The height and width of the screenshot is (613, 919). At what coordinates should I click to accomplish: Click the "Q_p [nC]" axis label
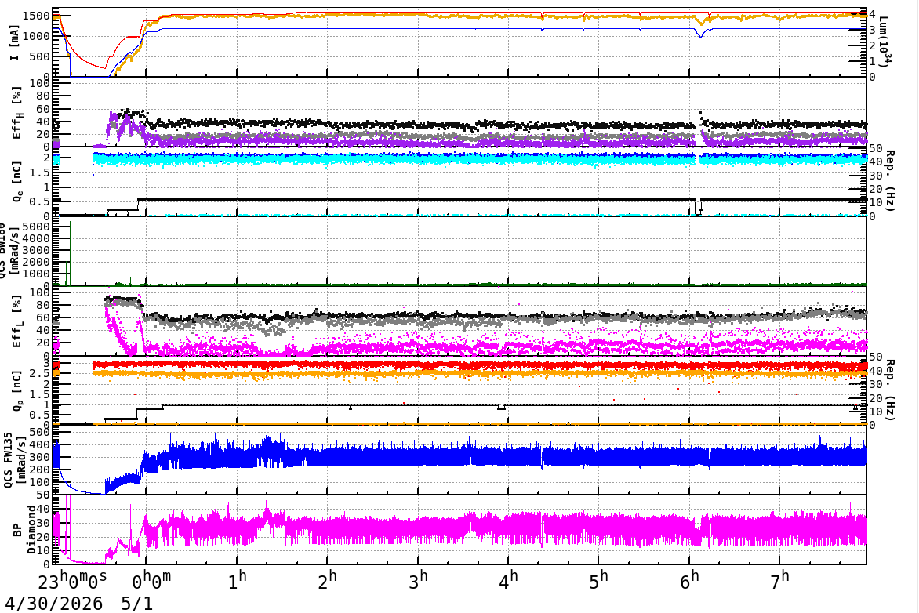[x=17, y=390]
